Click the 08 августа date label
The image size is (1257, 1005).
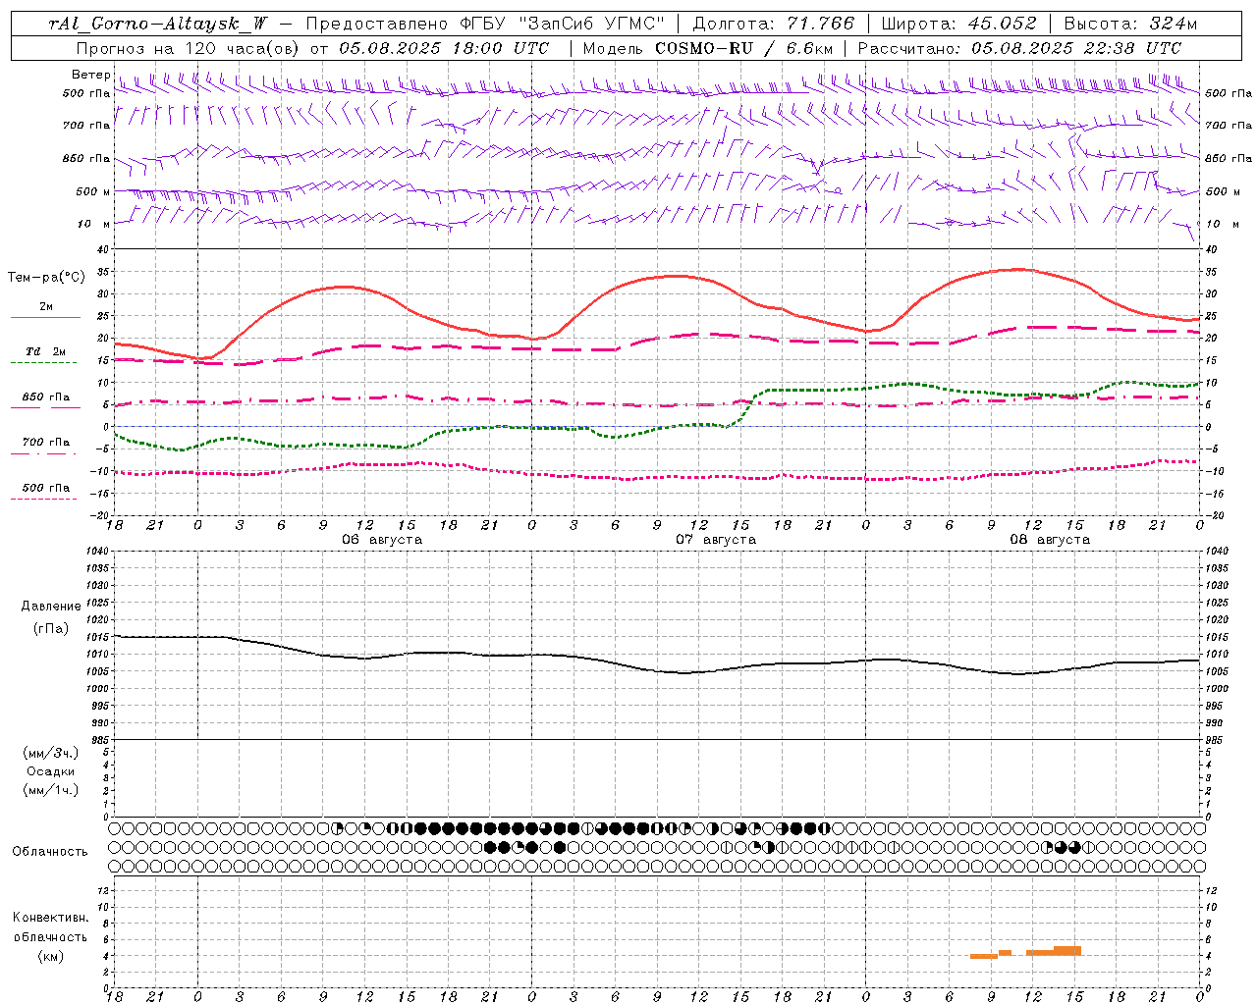(1050, 540)
